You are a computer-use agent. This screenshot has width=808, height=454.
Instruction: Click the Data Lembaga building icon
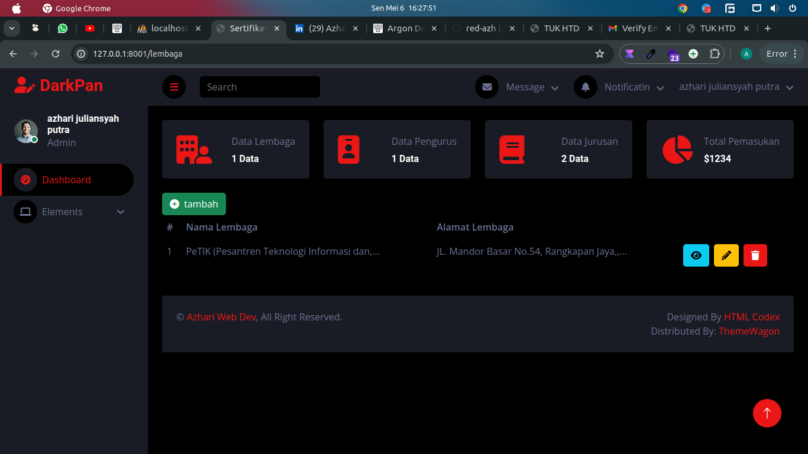tap(194, 150)
